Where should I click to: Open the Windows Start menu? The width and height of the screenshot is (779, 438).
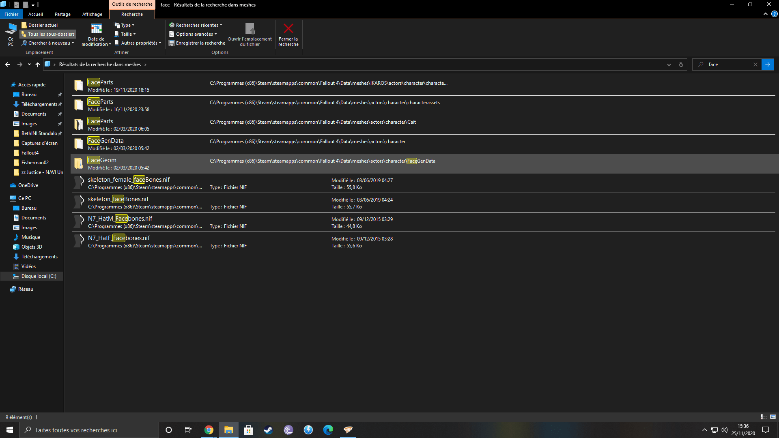click(10, 430)
